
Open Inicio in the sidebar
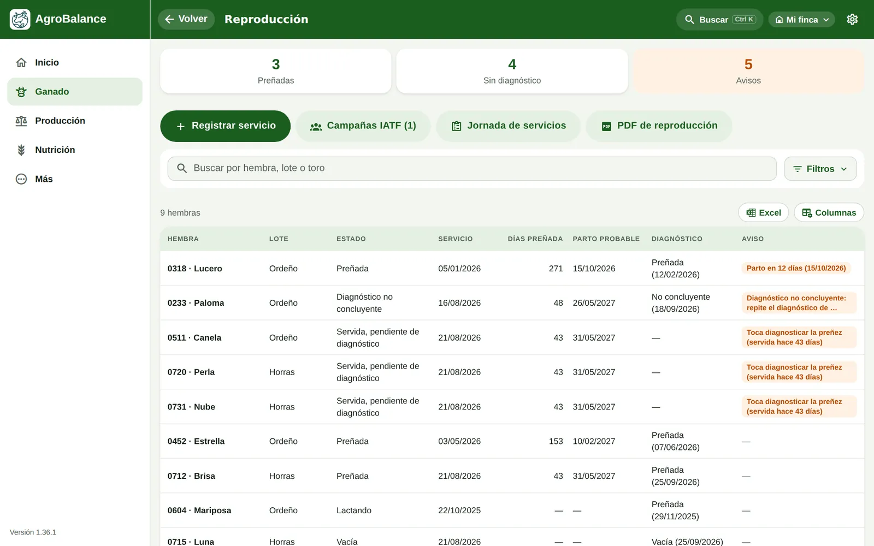click(75, 63)
